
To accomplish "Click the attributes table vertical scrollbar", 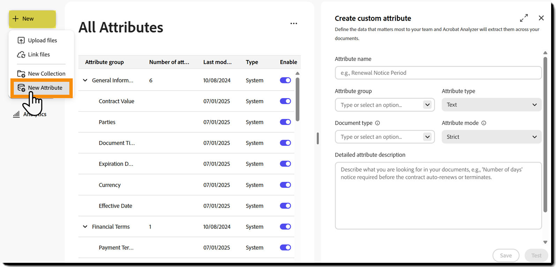I will point(298,99).
